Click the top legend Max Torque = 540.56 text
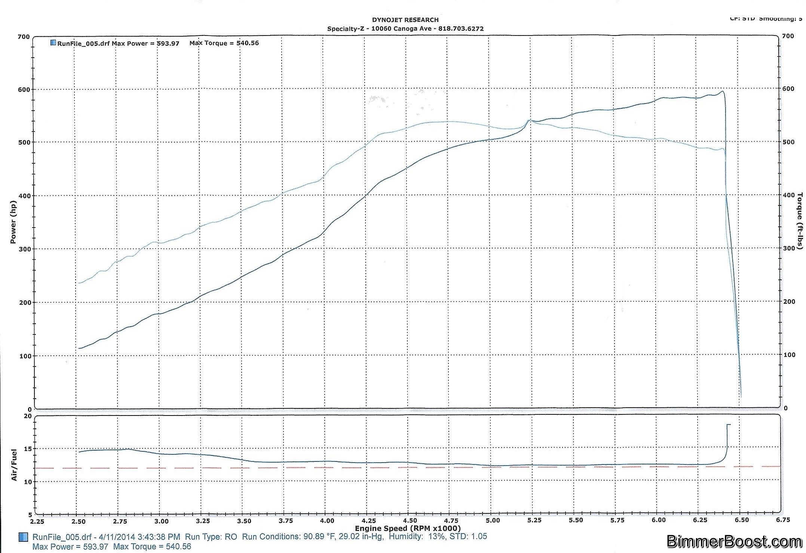Screen dimensions: 806x553 coord(224,43)
